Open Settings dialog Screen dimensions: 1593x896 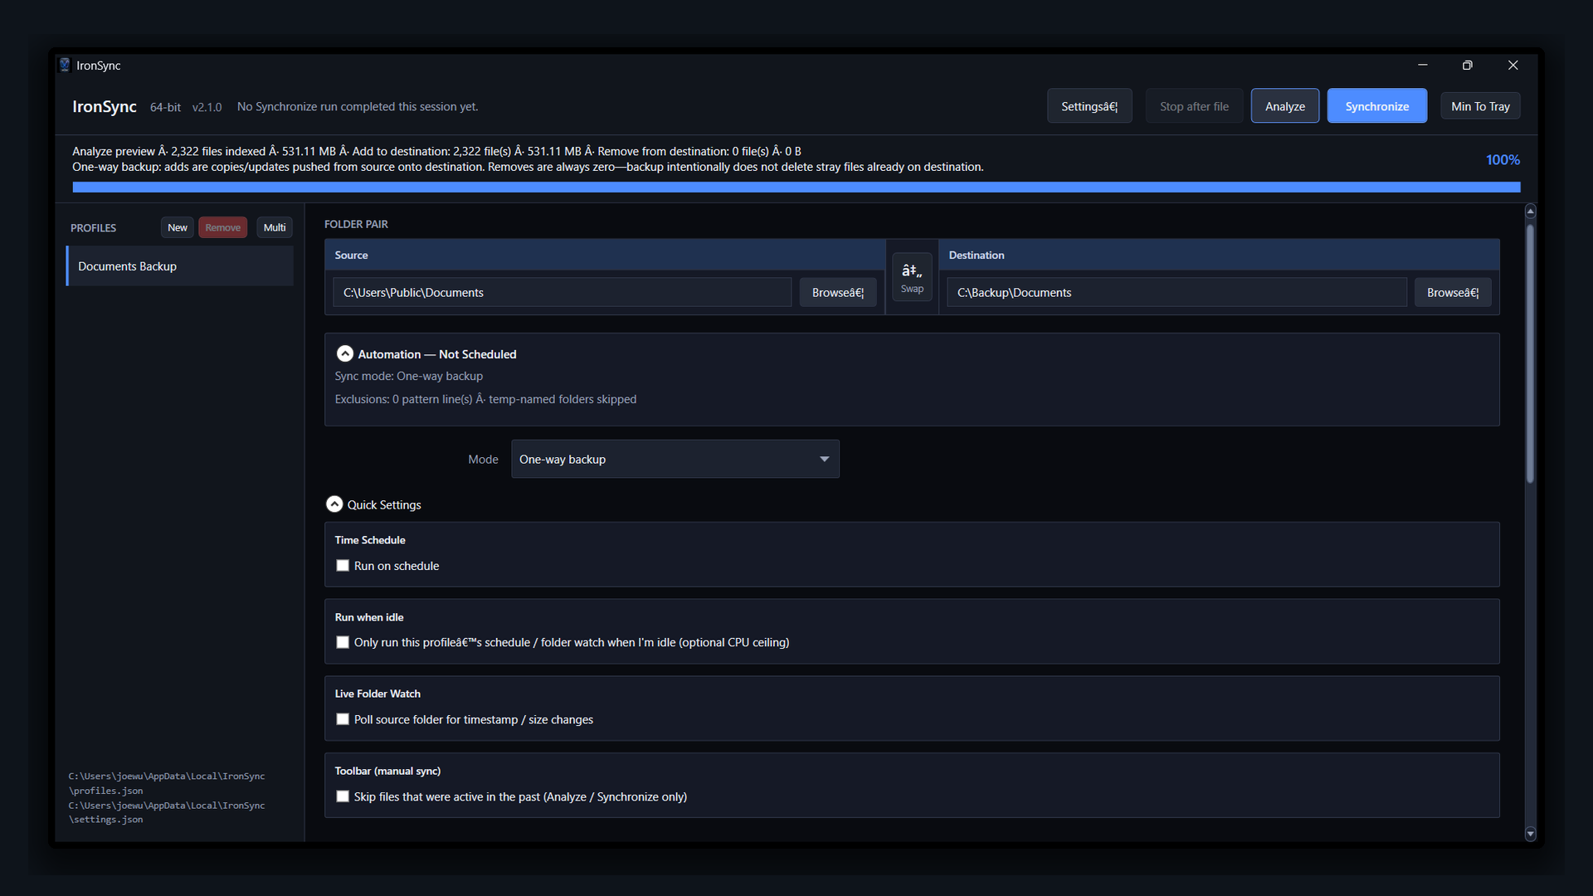[x=1089, y=106]
